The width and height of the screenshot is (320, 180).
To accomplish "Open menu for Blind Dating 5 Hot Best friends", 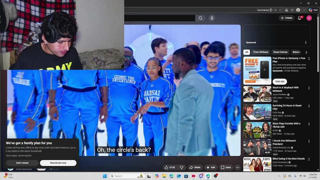I will click(x=309, y=159).
